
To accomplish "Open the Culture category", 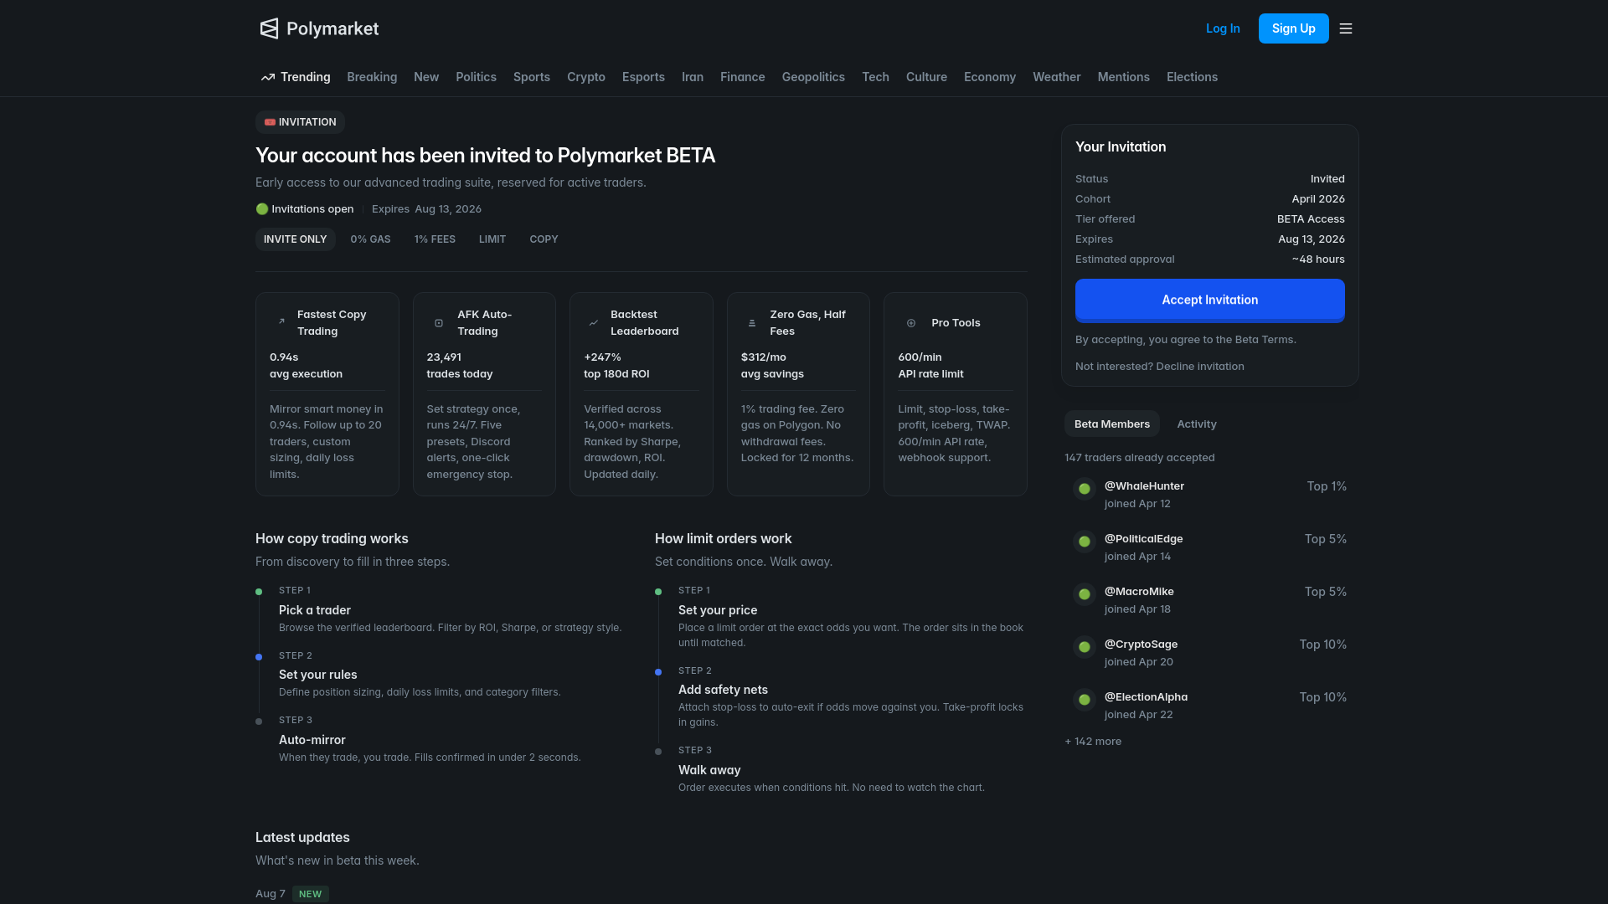I will 926,77.
